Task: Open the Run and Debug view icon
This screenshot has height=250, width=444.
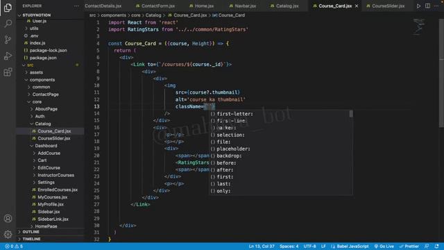Action: pos(8,56)
